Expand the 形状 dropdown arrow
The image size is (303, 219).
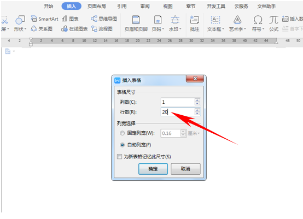pos(25,29)
